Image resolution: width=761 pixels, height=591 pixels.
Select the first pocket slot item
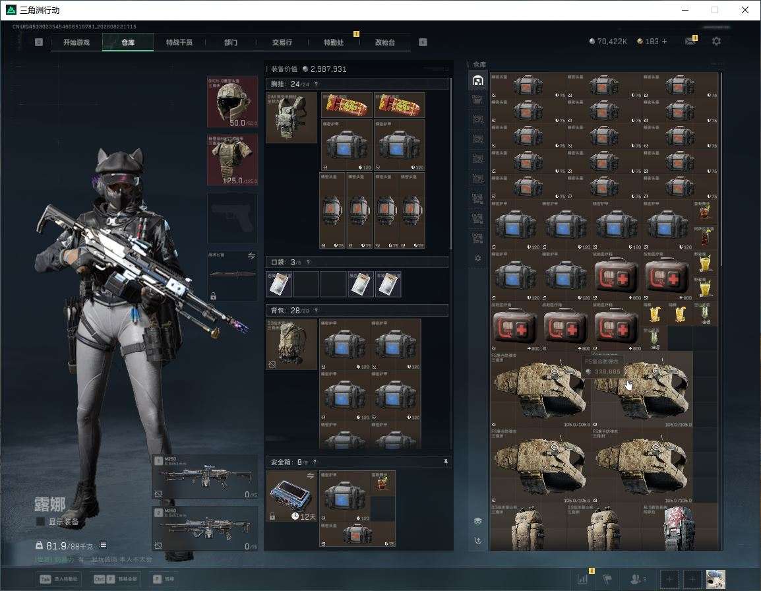279,284
